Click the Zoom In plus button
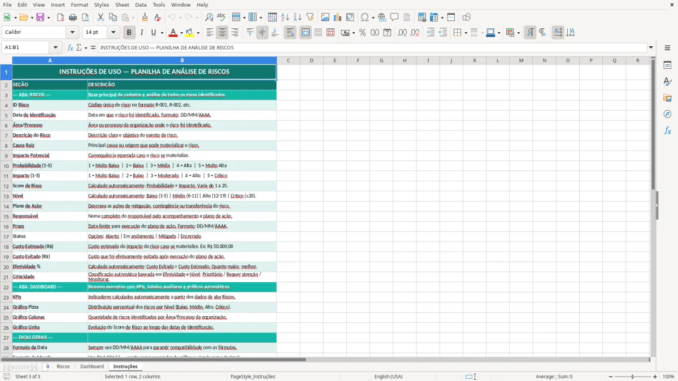 (x=655, y=376)
